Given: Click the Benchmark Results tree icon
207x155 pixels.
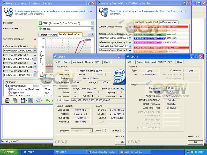Looking at the screenshot, I should (6, 86).
